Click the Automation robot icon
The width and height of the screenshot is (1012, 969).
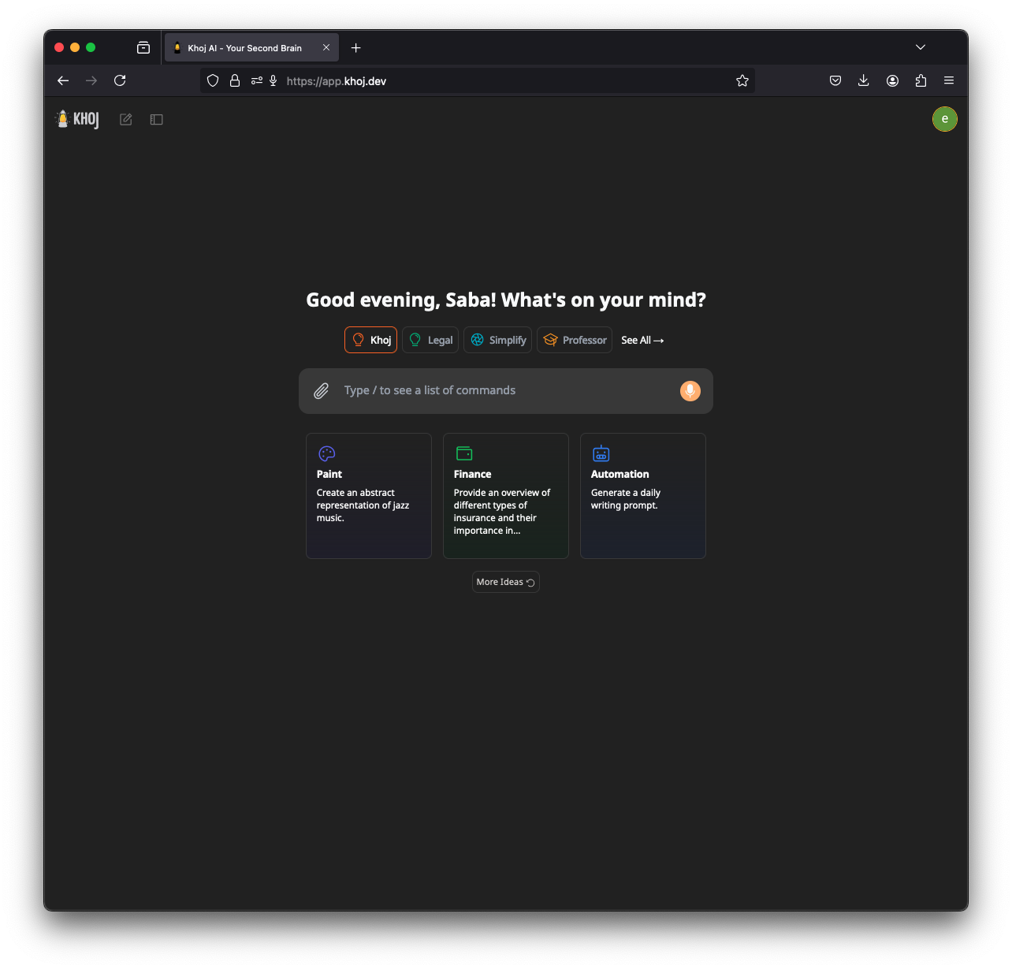[x=601, y=453]
